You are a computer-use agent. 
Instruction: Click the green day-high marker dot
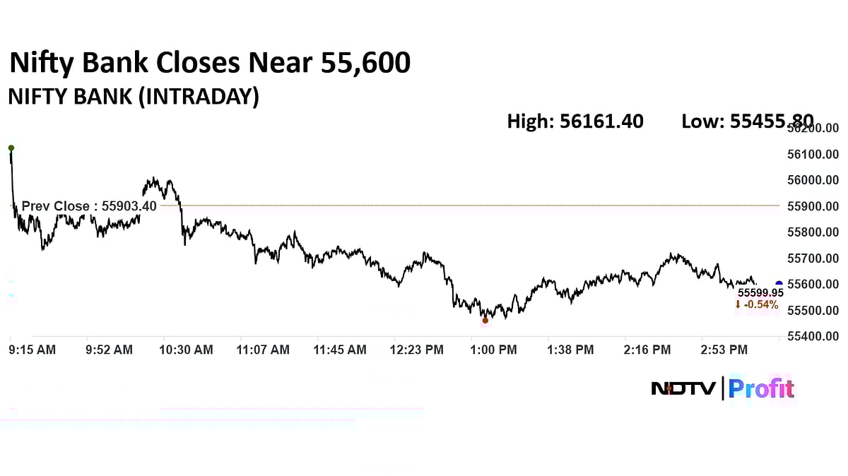11,148
